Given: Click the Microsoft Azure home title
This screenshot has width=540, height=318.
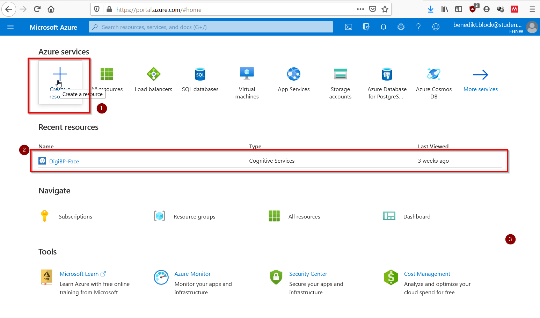Looking at the screenshot, I should (53, 27).
